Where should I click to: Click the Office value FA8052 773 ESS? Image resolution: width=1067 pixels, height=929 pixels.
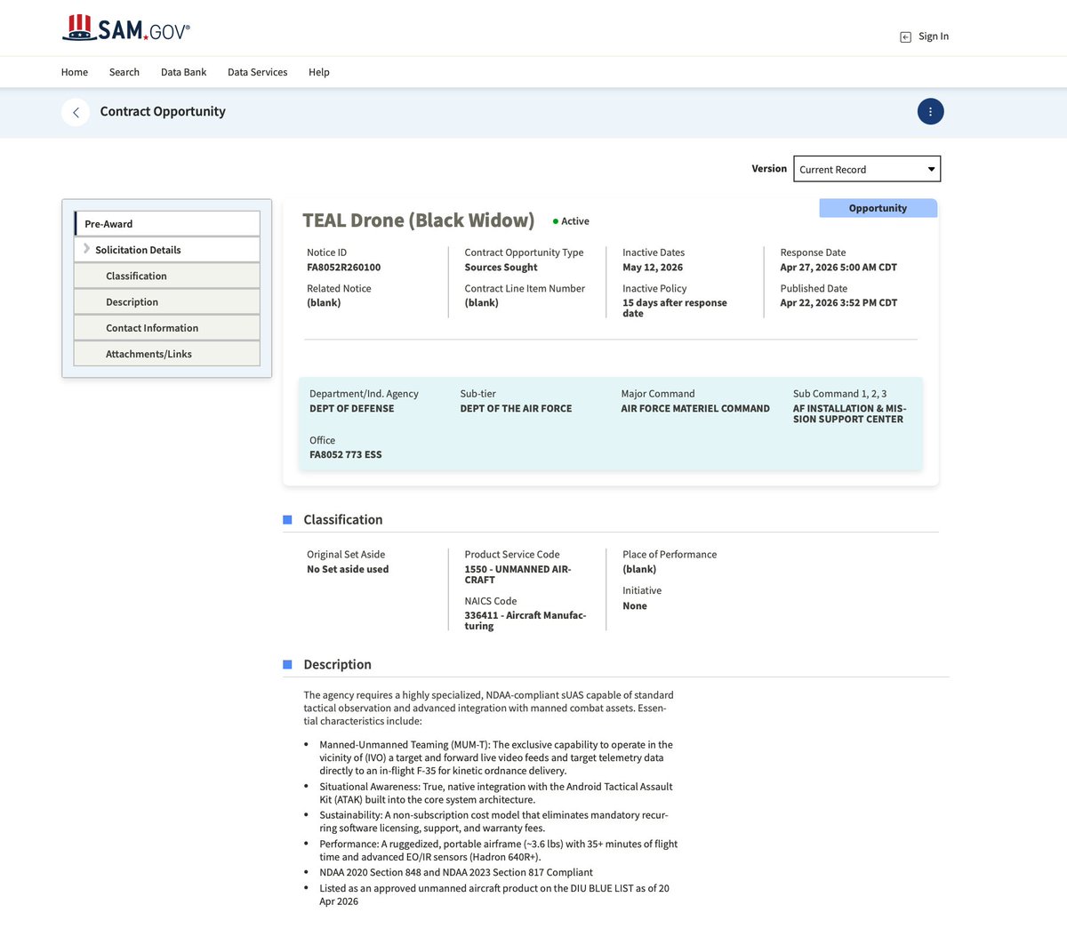[x=345, y=454]
